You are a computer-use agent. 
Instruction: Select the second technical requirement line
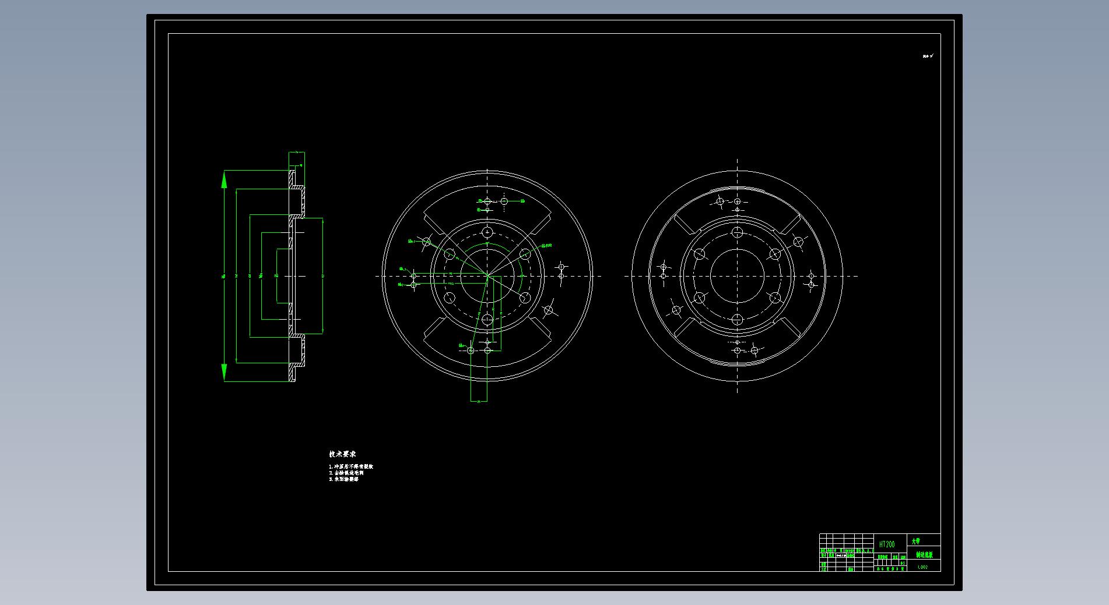pos(346,473)
